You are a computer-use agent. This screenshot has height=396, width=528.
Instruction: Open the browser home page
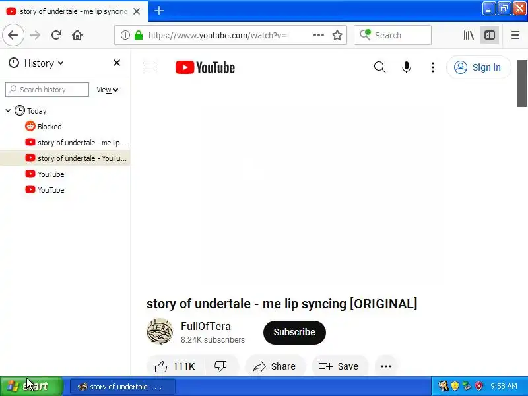point(77,35)
